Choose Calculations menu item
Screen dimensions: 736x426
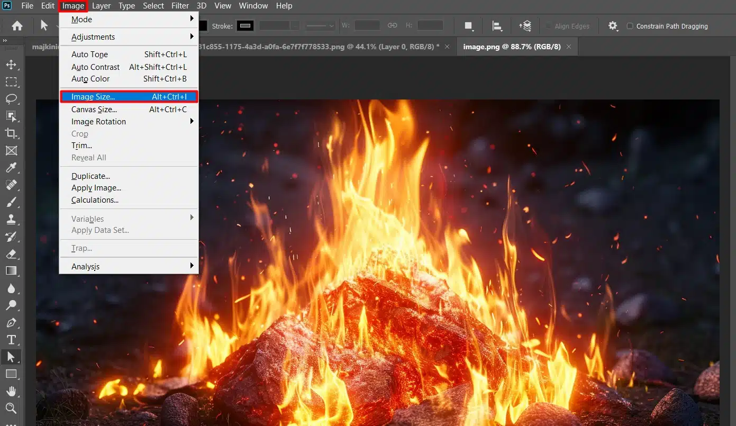pos(129,200)
